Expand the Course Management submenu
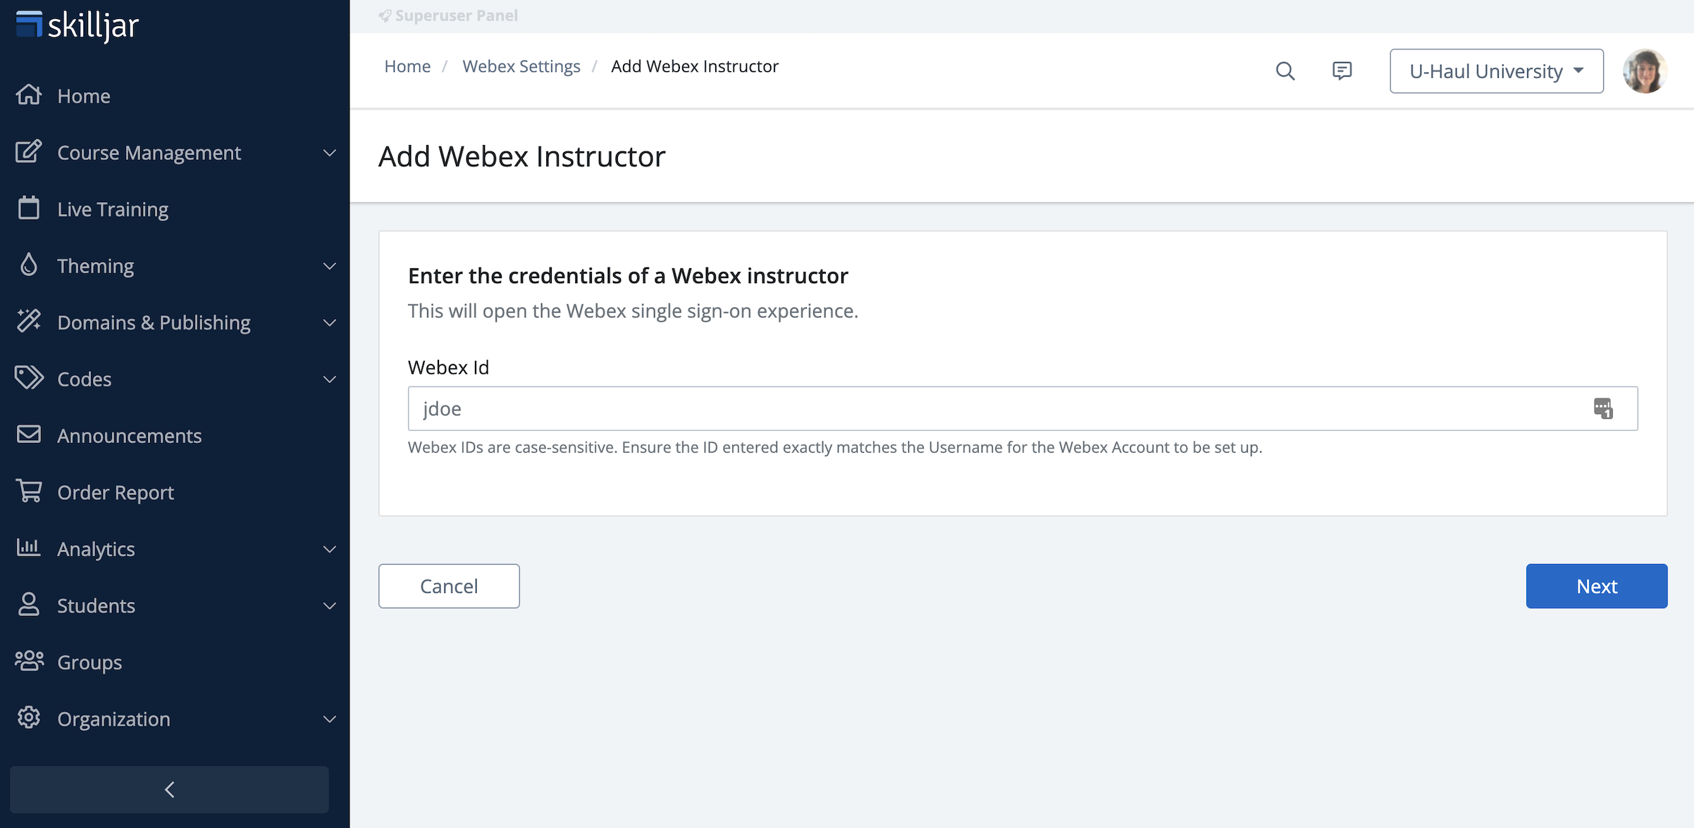This screenshot has height=828, width=1694. (x=329, y=153)
